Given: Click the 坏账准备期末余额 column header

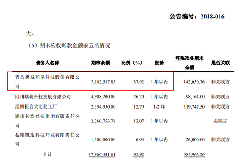Looking at the screenshot, I should tap(189, 63).
